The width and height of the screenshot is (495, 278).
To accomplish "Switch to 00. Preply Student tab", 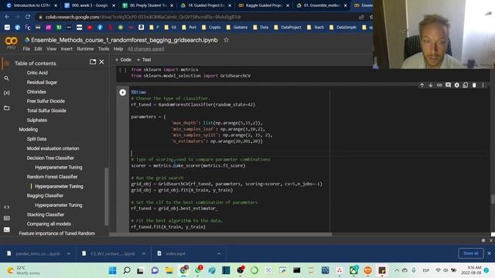I will click(x=148, y=5).
